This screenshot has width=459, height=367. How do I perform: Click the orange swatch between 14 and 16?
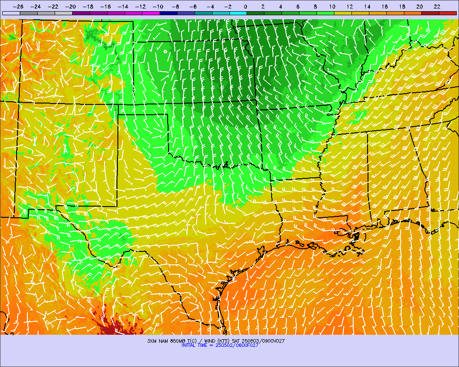point(378,13)
